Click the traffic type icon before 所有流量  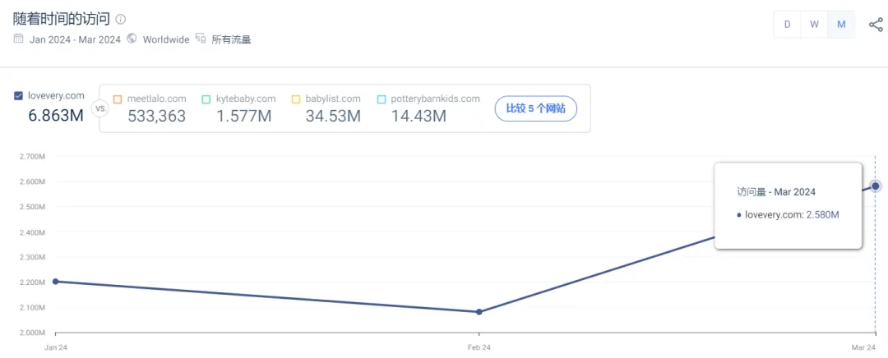tap(201, 39)
